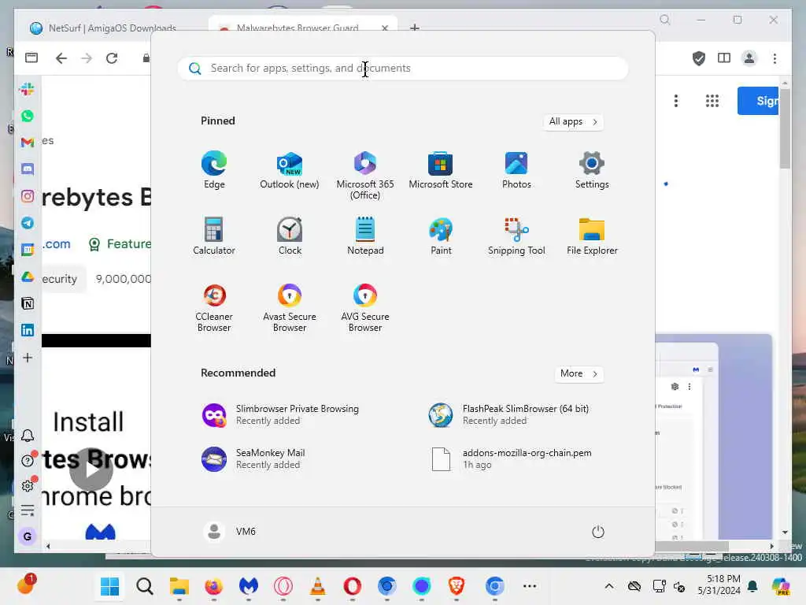Open LinkedIn in browser sidebar
The height and width of the screenshot is (605, 806).
click(x=28, y=330)
